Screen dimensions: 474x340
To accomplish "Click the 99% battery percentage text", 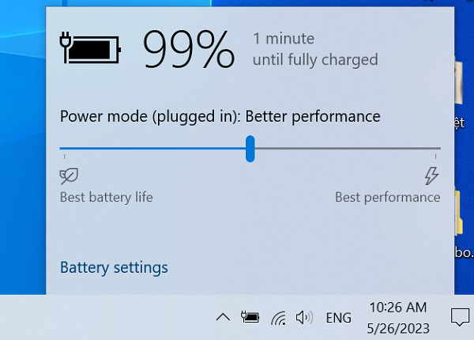I will pyautogui.click(x=189, y=49).
